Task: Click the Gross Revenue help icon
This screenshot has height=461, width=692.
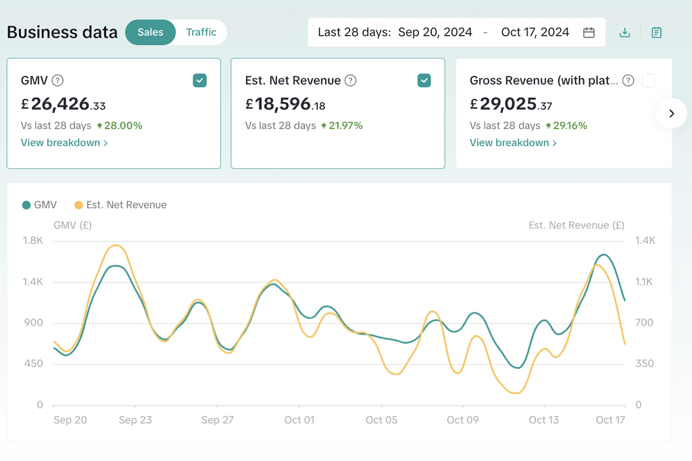Action: pos(628,80)
